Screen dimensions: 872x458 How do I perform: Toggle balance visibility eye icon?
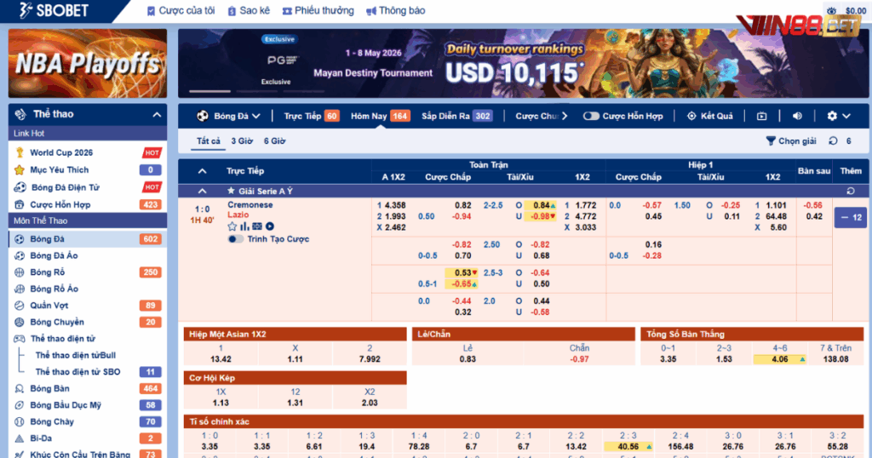coord(831,10)
